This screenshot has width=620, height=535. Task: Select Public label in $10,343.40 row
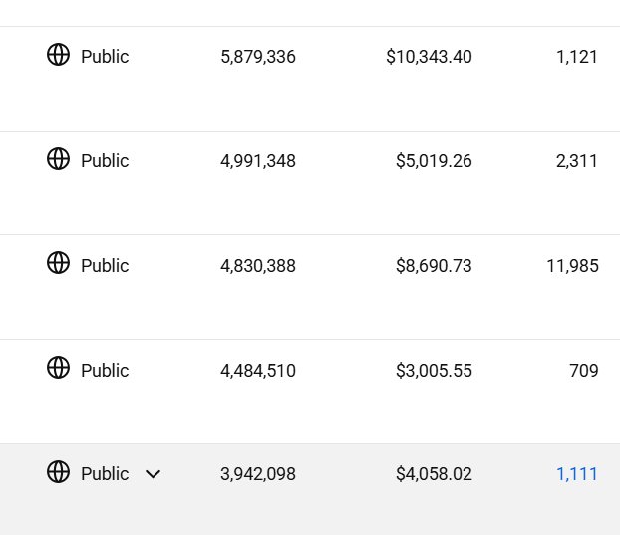[105, 57]
